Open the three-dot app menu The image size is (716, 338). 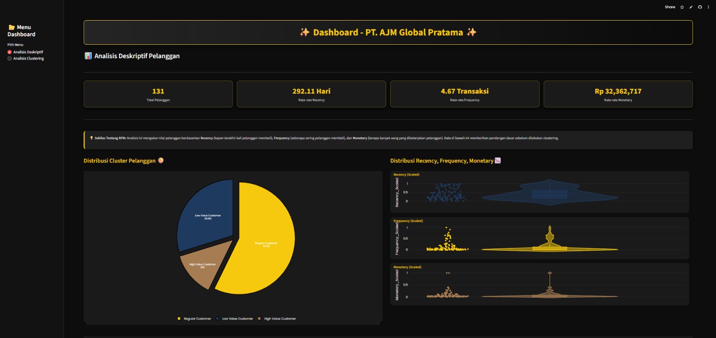[708, 7]
